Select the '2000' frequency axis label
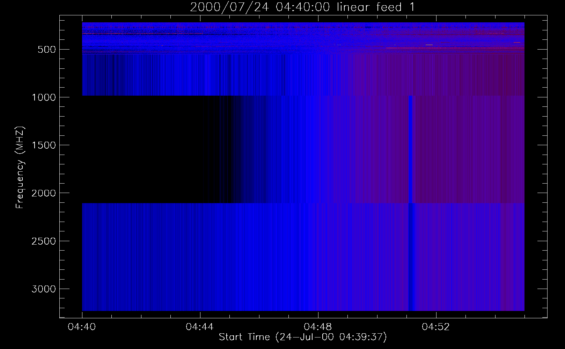 [44, 193]
